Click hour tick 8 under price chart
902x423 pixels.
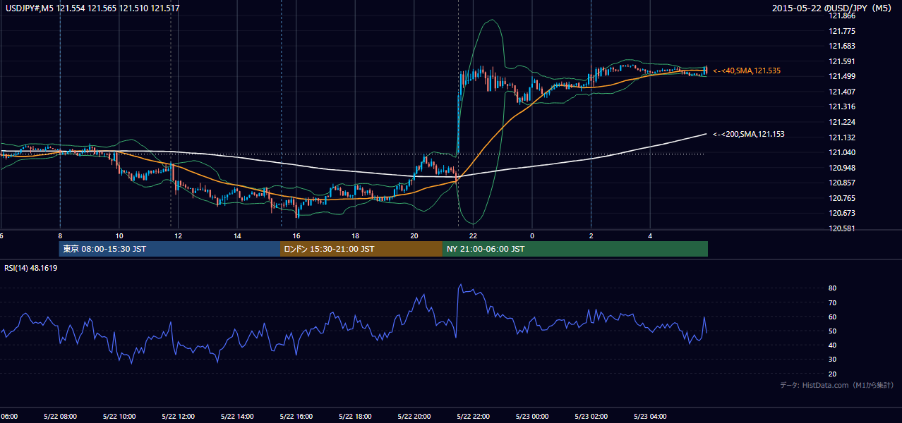[x=60, y=236]
